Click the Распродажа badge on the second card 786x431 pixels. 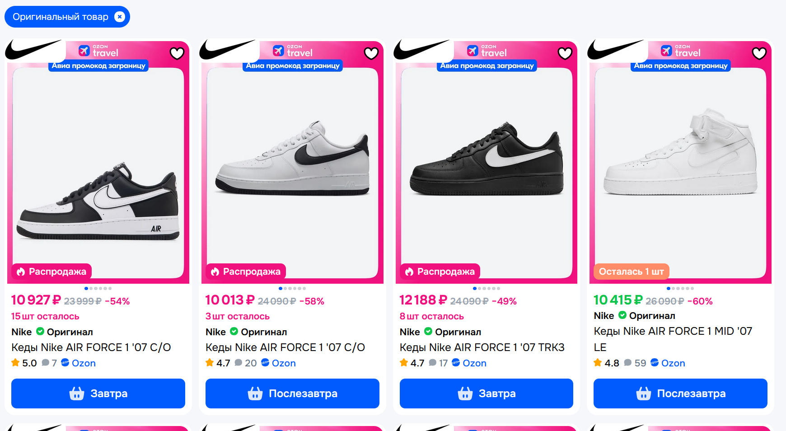(246, 272)
